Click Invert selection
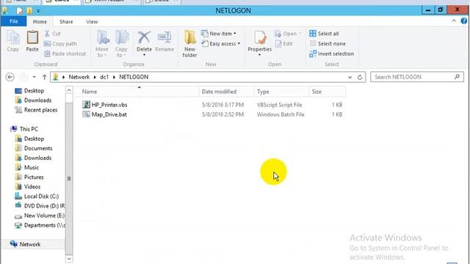This screenshot has height=264, width=470. pos(331,54)
